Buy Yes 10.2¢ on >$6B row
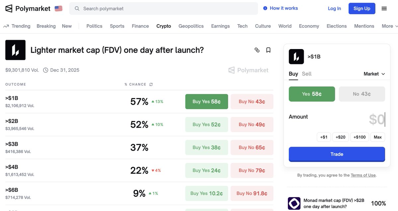This screenshot has width=398, height=211. coord(207,193)
